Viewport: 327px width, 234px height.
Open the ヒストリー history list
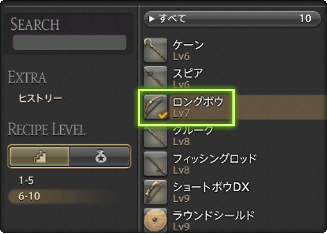[40, 98]
